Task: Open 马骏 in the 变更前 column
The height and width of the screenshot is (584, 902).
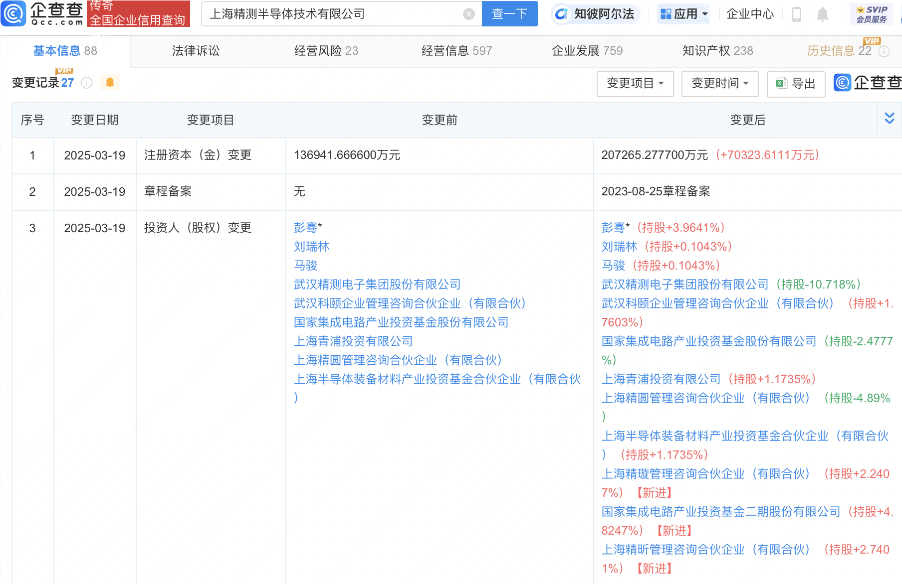Action: tap(305, 266)
